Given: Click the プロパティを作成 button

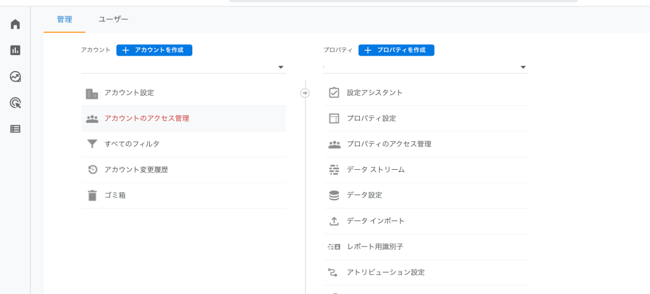Looking at the screenshot, I should pos(396,50).
